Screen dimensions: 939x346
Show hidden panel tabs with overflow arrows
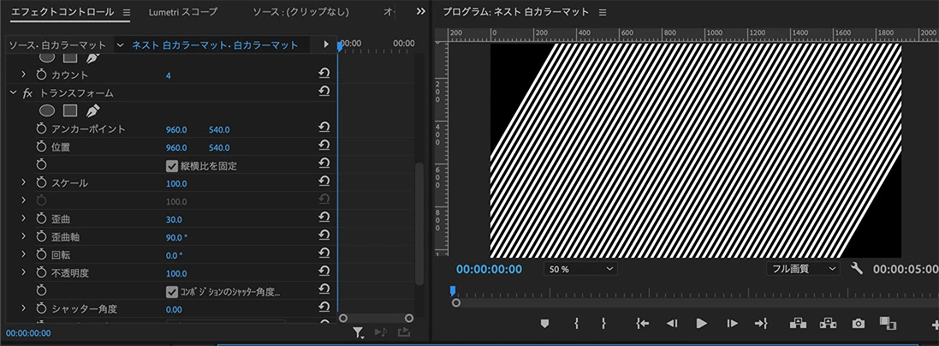click(421, 12)
